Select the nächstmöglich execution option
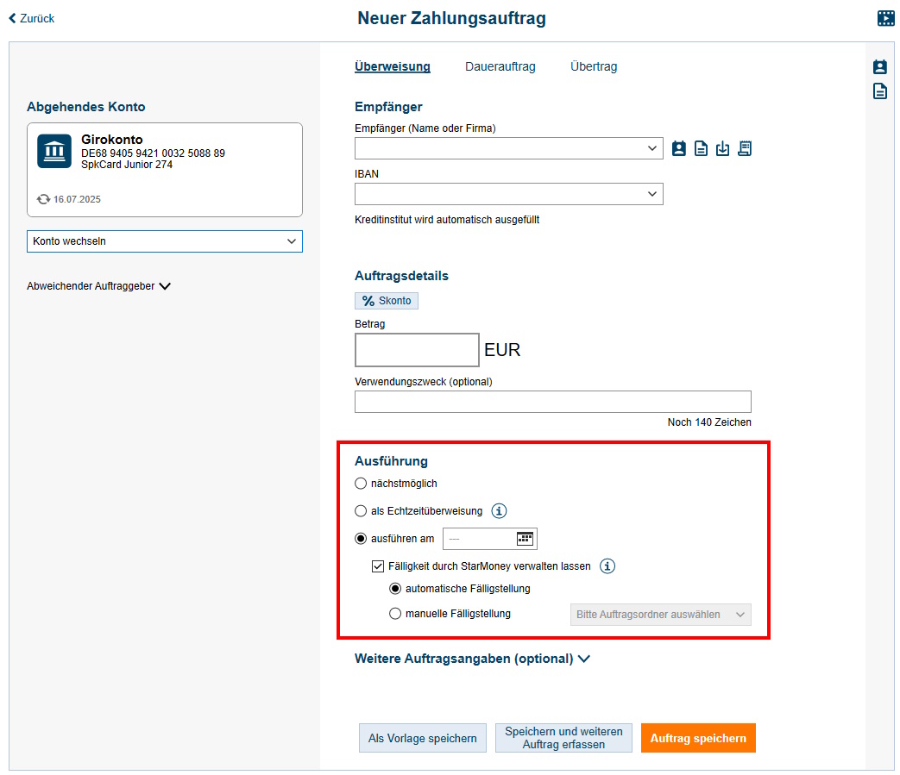 (361, 484)
